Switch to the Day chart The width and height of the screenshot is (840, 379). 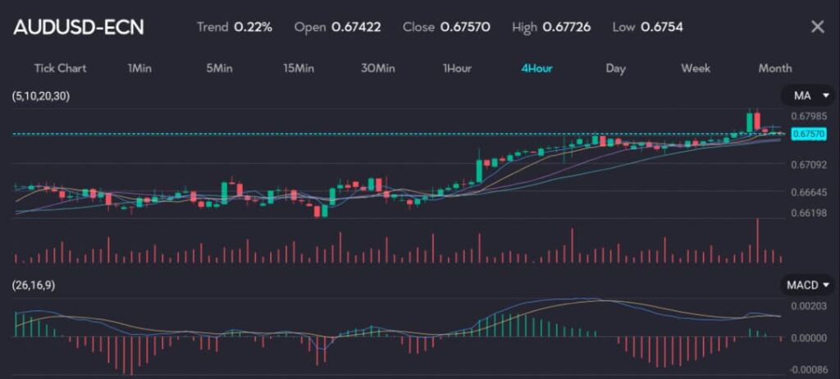(x=615, y=68)
